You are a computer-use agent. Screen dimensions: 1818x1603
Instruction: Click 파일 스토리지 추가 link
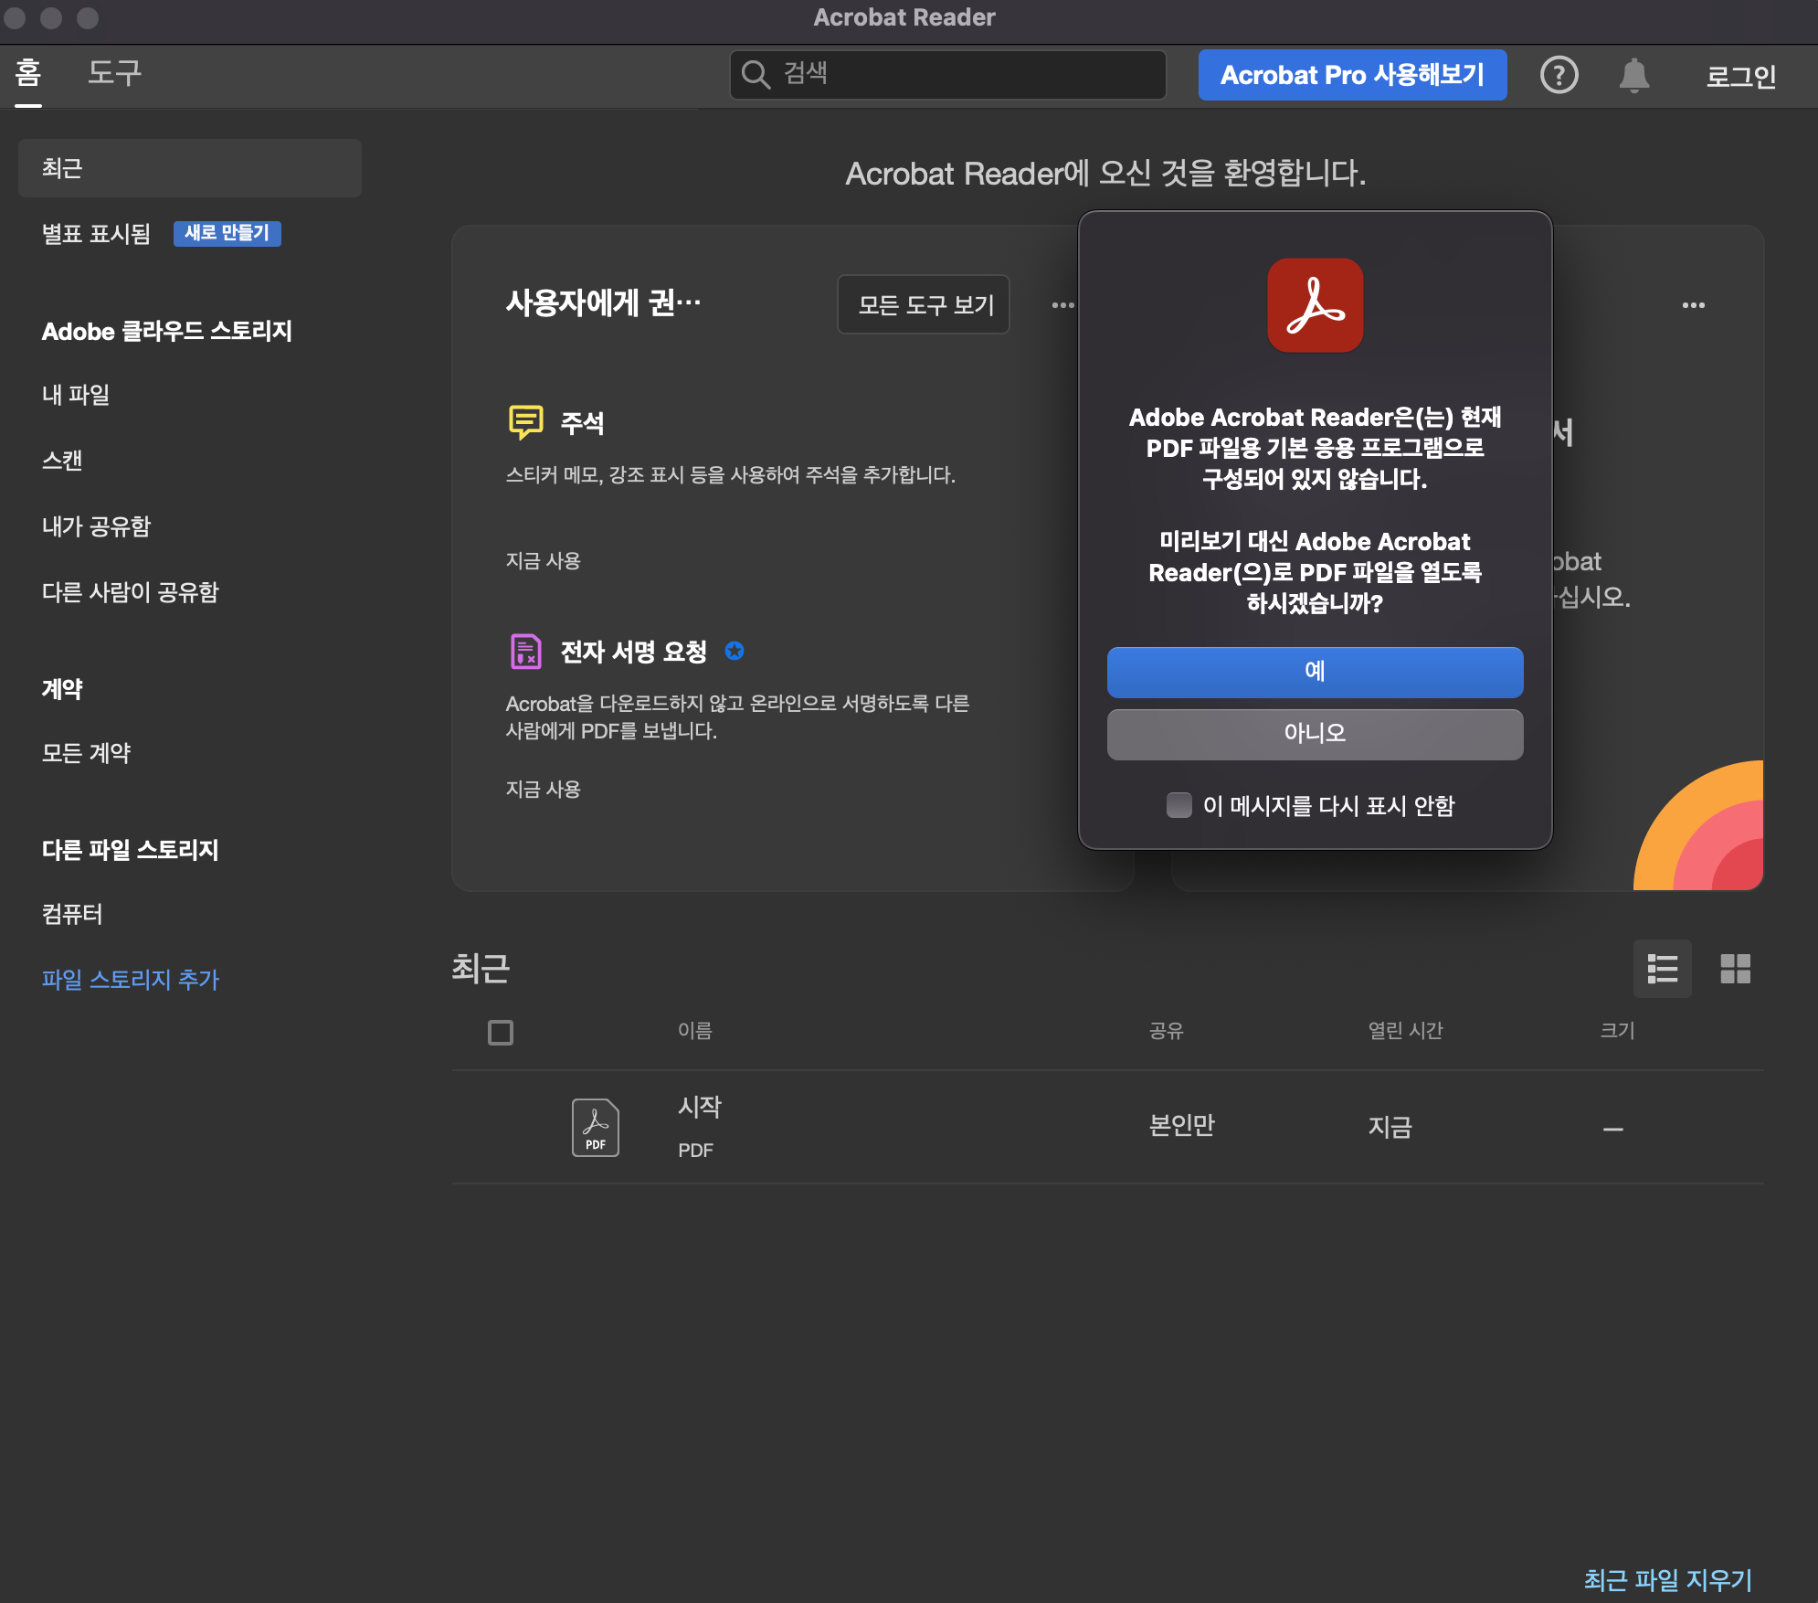(x=129, y=980)
